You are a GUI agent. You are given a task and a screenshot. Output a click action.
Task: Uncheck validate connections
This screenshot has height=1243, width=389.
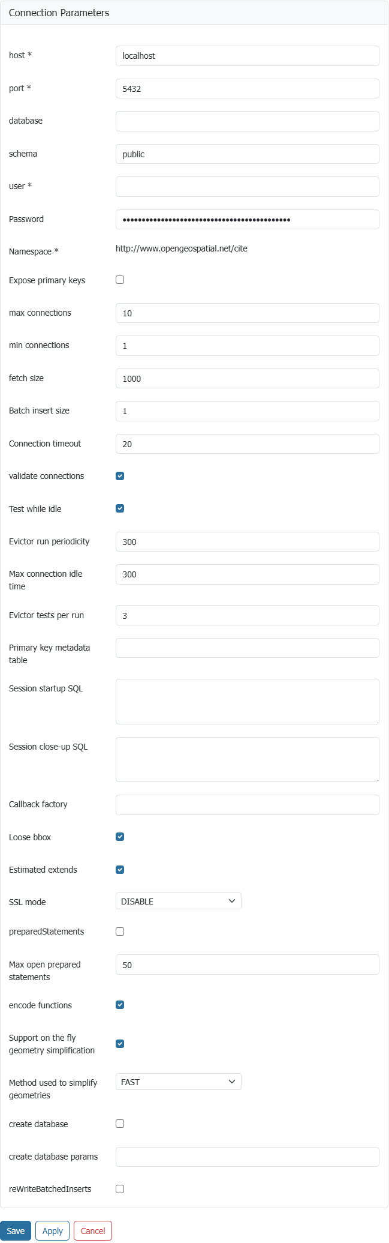[120, 476]
